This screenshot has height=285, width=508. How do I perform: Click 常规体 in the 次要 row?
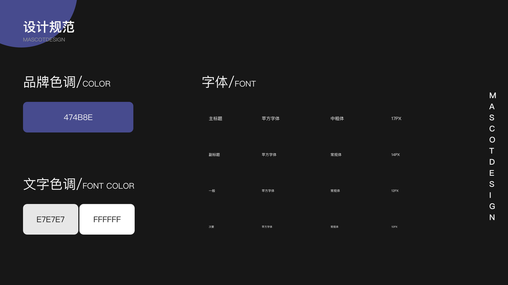pyautogui.click(x=334, y=227)
